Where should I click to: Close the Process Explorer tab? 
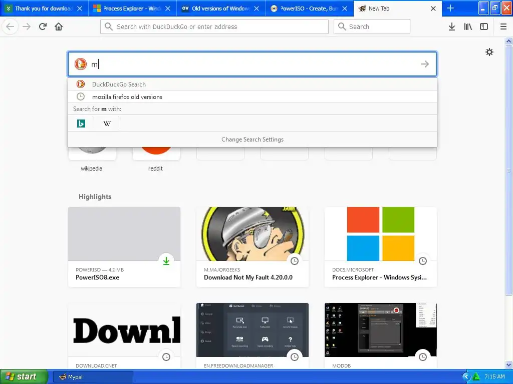(x=168, y=8)
